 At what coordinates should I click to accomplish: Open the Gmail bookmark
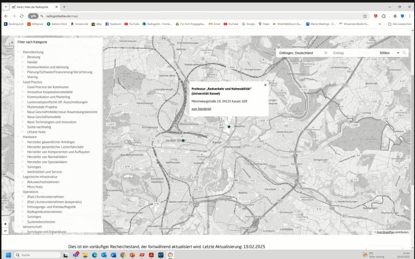(214, 24)
